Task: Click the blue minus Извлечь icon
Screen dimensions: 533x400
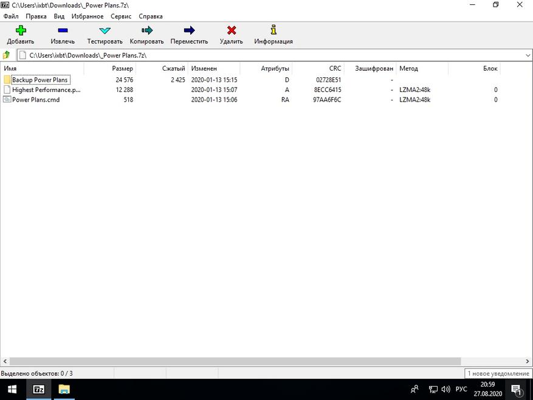Action: [63, 30]
